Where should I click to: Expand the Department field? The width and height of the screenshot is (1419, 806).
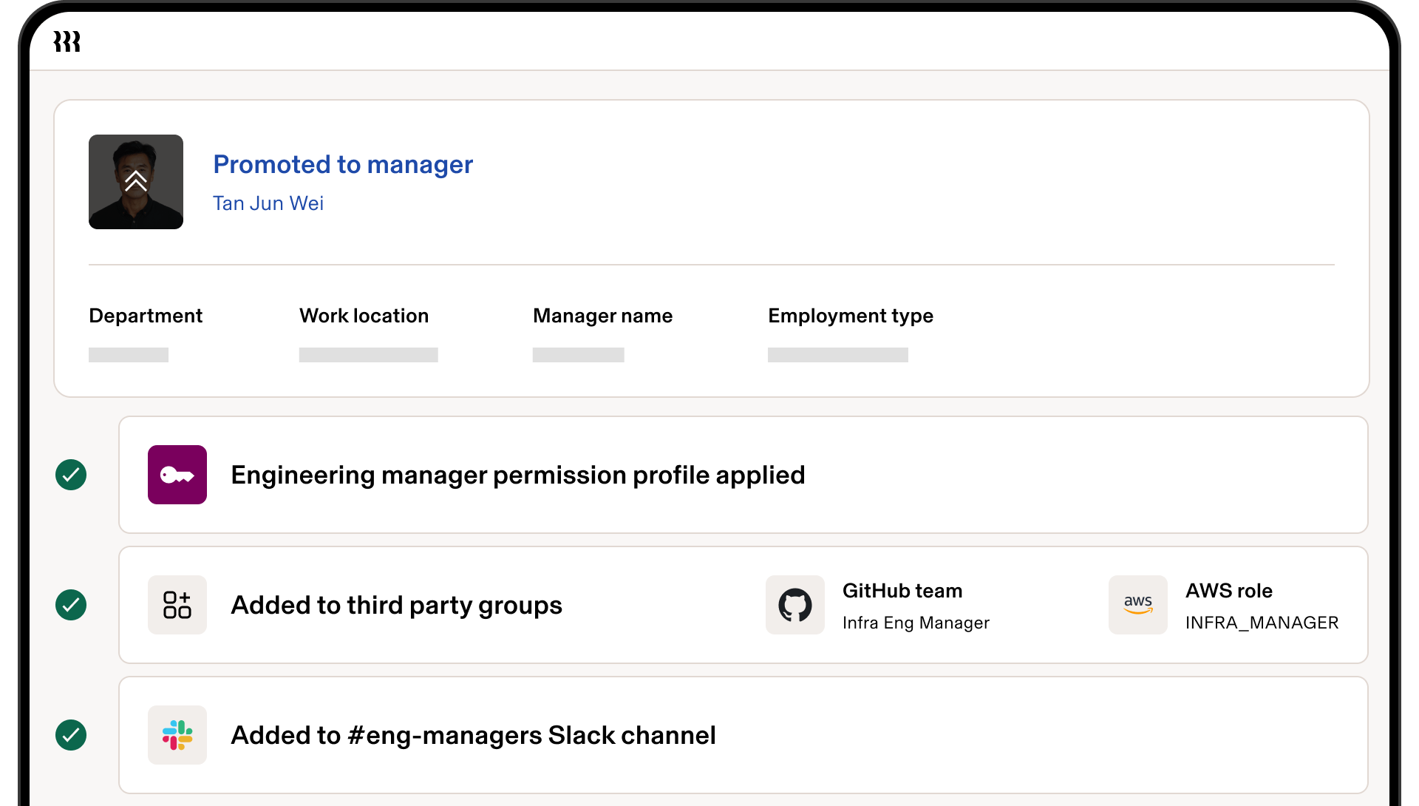(127, 355)
